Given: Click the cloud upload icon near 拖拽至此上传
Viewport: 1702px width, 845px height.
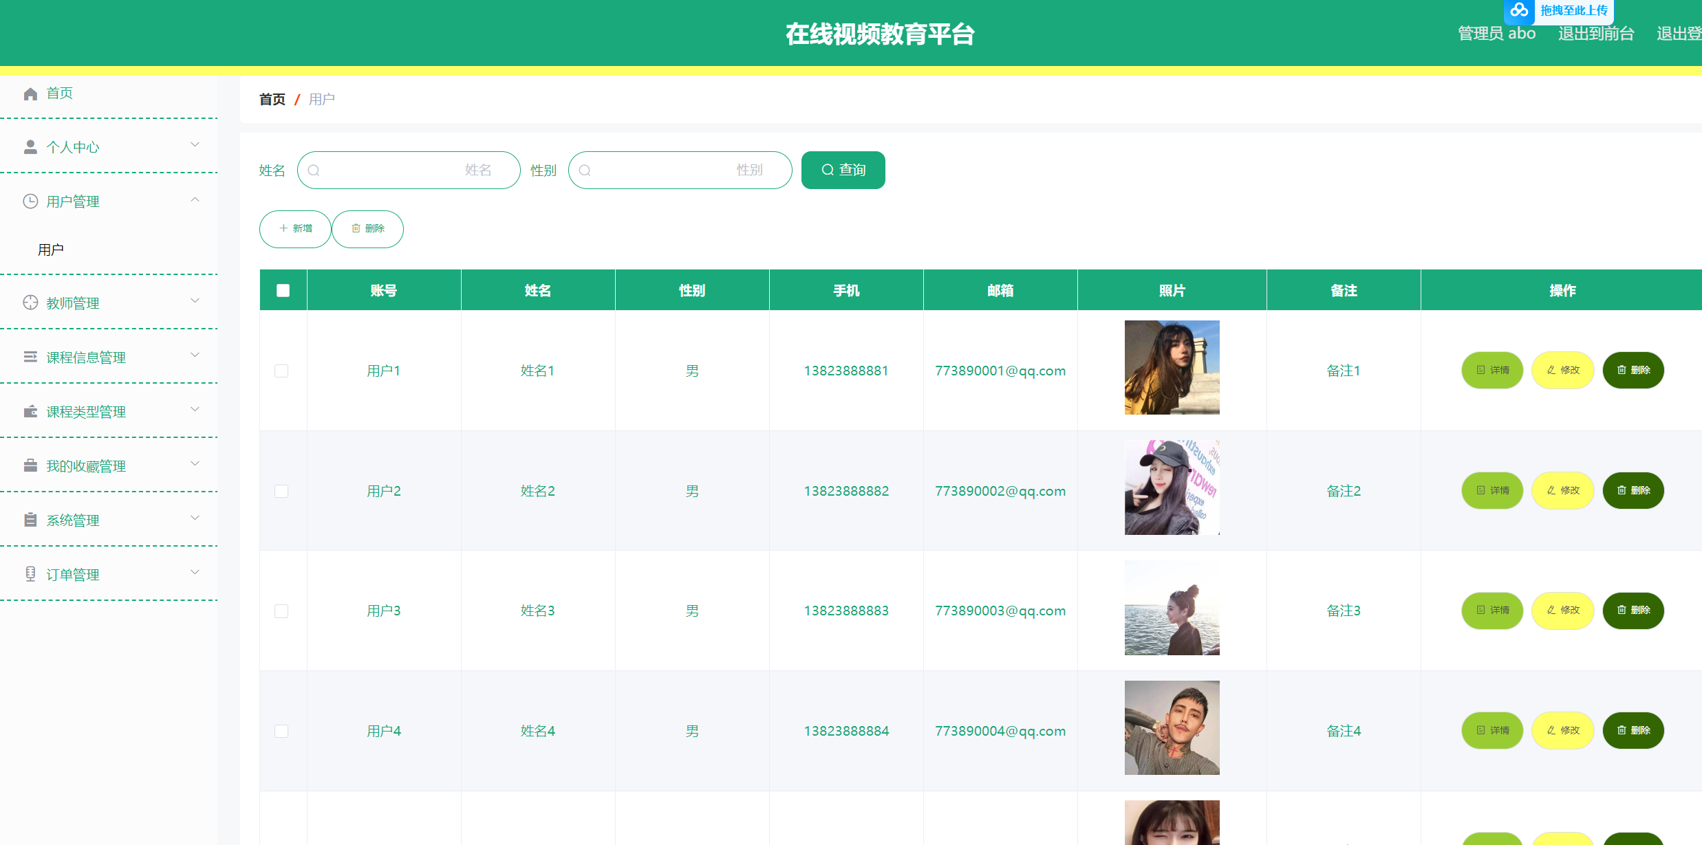Looking at the screenshot, I should pyautogui.click(x=1520, y=10).
